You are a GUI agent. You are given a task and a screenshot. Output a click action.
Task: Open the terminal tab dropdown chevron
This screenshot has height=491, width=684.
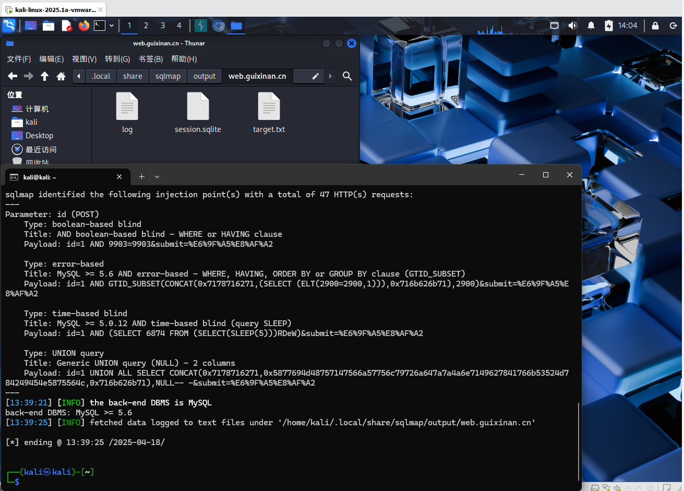point(157,177)
